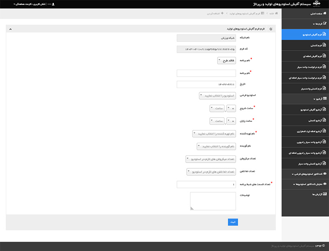Click the home icon beside صفحه اصلی

tap(324, 14)
